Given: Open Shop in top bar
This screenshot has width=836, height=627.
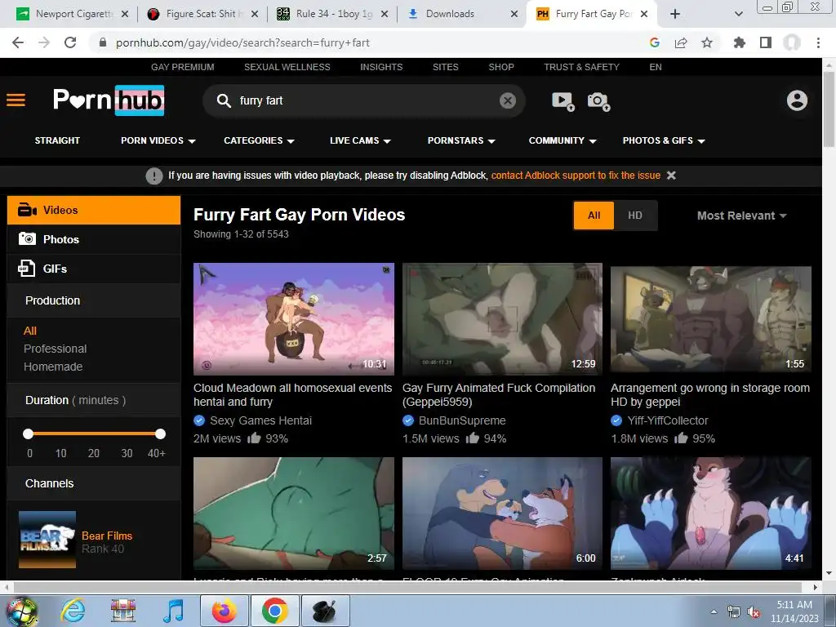Looking at the screenshot, I should click(x=501, y=67).
